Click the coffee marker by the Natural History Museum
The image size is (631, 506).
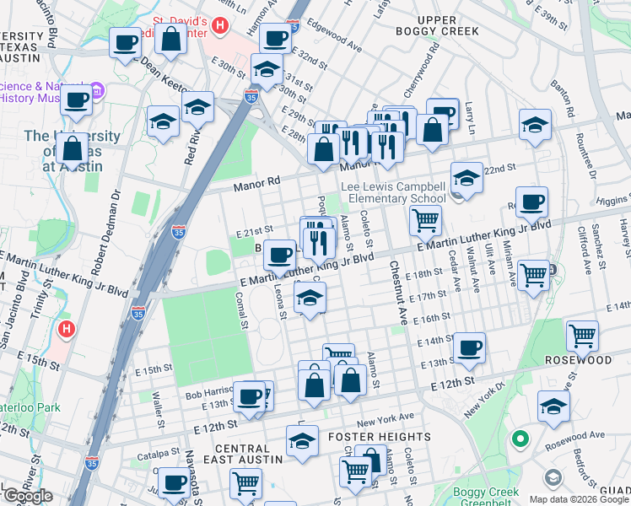[x=77, y=103]
